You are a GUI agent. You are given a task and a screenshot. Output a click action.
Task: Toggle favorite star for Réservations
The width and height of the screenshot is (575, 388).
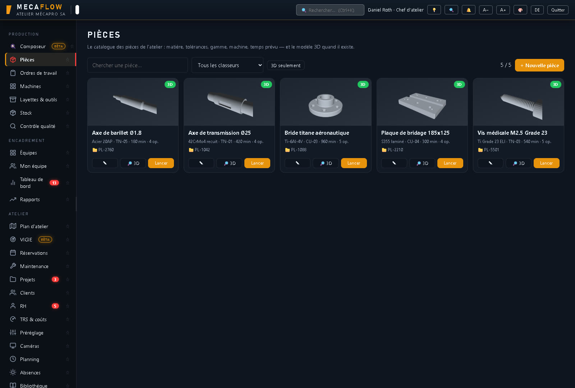[x=68, y=253]
